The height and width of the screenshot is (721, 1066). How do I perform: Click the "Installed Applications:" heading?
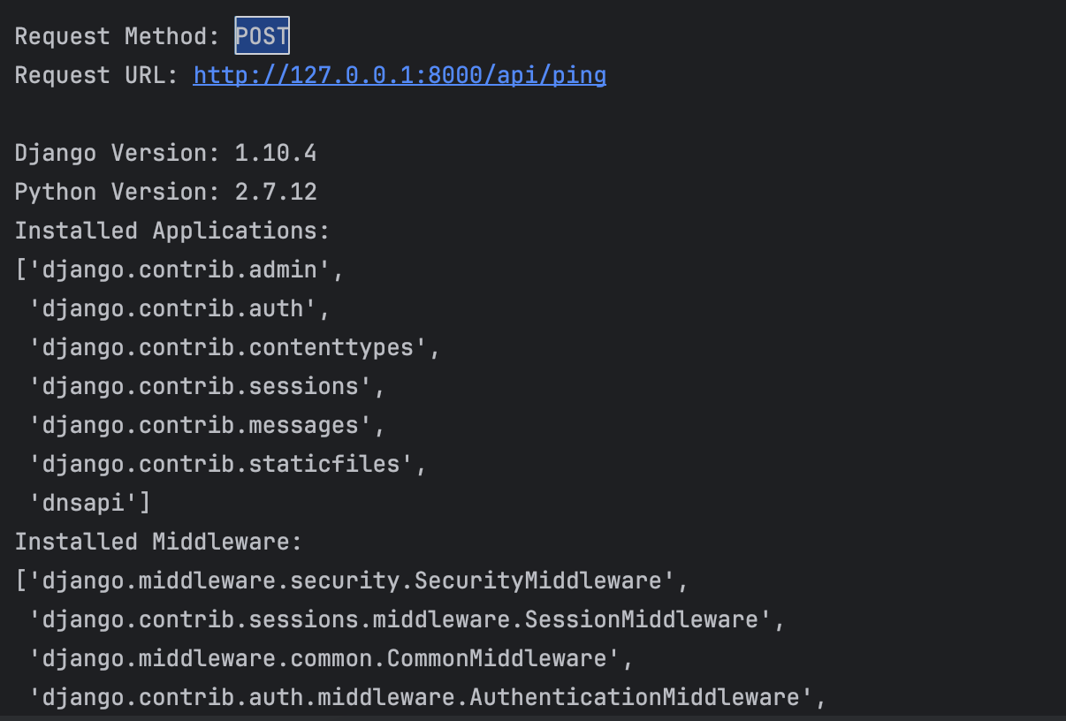pyautogui.click(x=171, y=231)
